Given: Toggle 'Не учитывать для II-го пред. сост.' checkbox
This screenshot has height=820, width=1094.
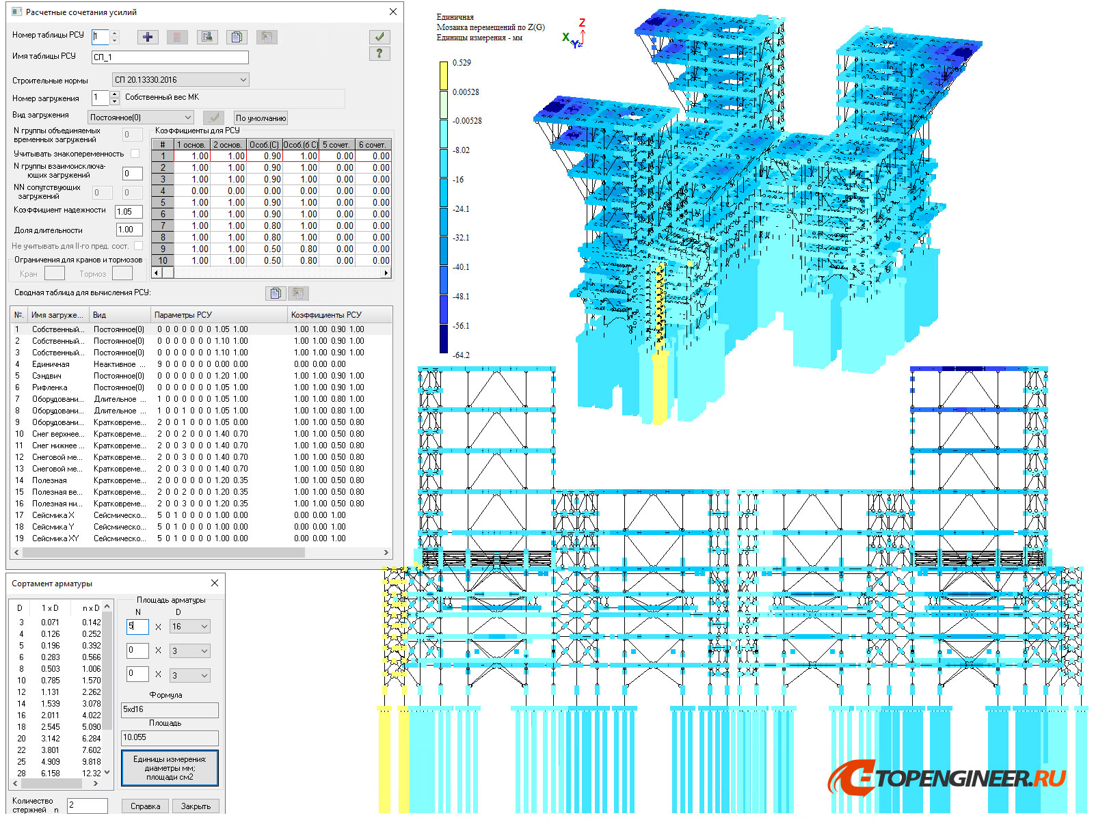Looking at the screenshot, I should 139,246.
